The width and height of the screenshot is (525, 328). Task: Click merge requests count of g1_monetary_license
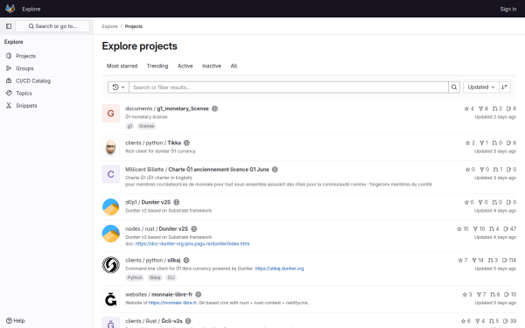click(x=497, y=108)
